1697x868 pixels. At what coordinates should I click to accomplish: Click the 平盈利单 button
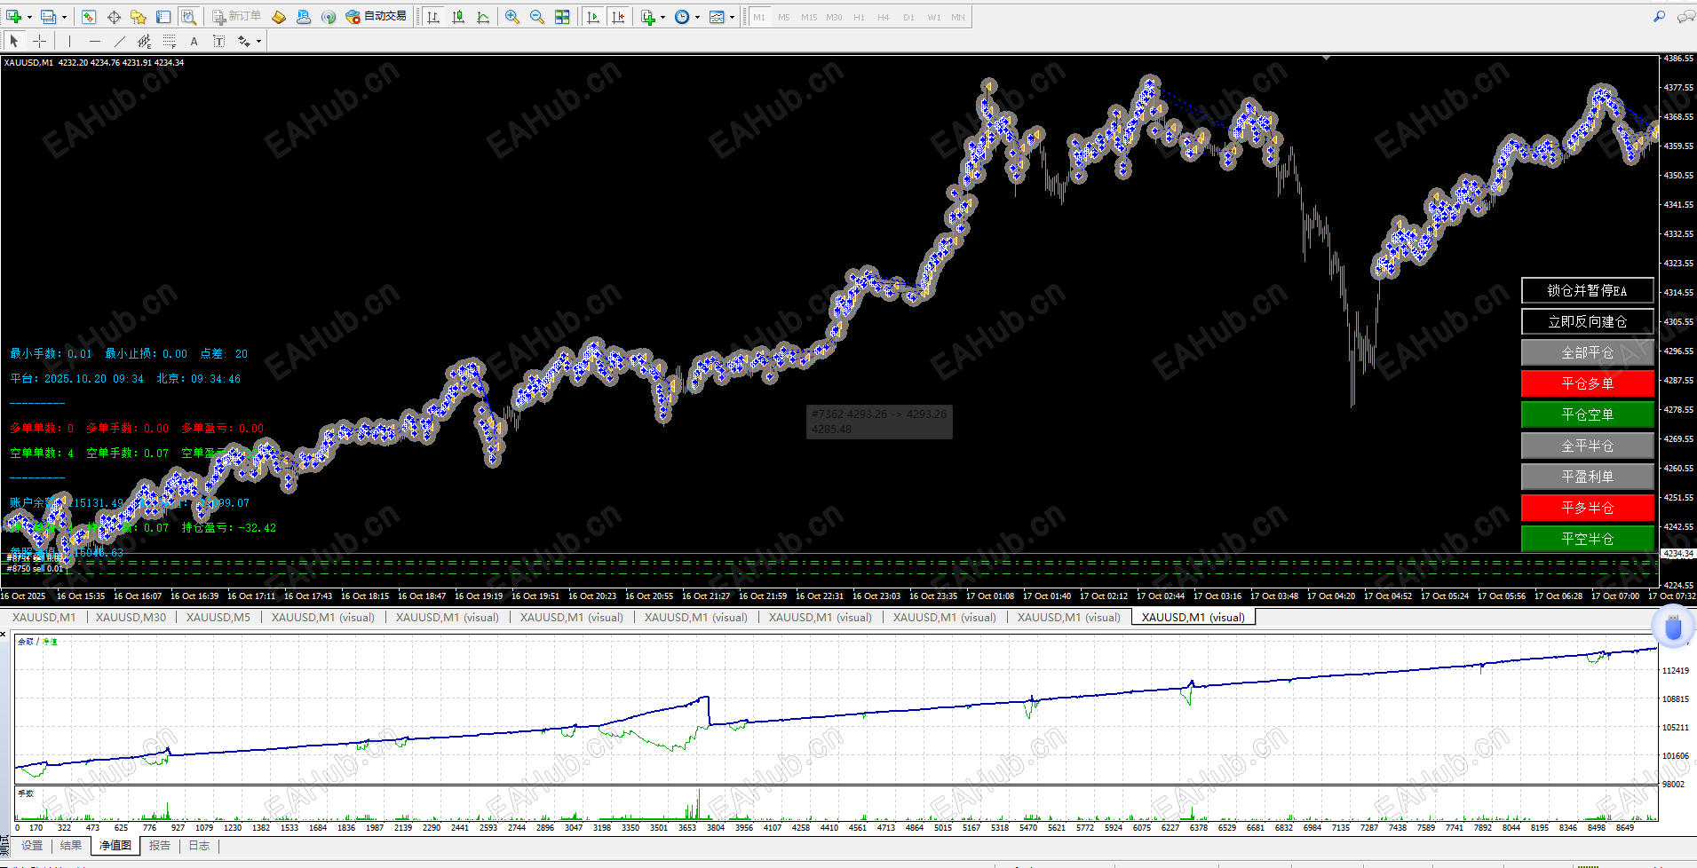click(x=1588, y=477)
